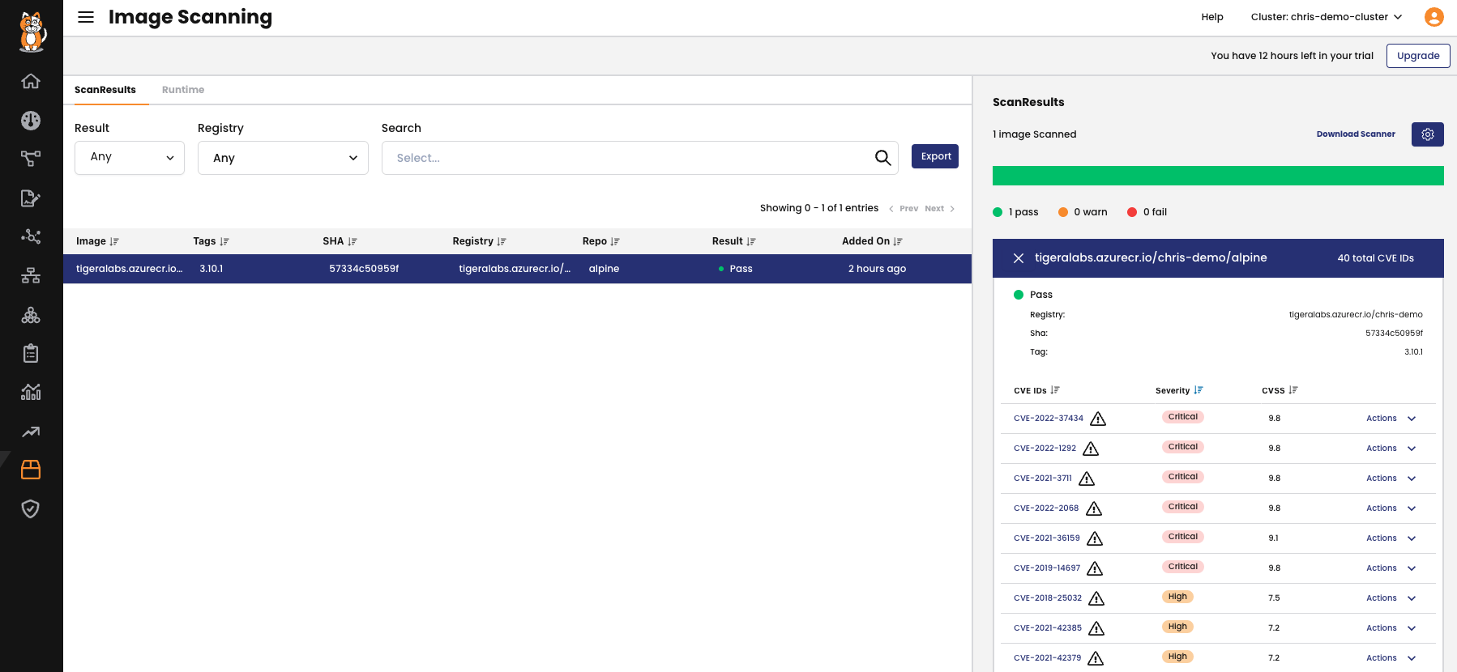Select the tigeralabs alpine image row
The image size is (1457, 672).
(517, 269)
